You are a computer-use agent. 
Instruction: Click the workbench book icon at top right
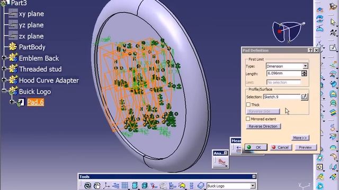pyautogui.click(x=333, y=6)
